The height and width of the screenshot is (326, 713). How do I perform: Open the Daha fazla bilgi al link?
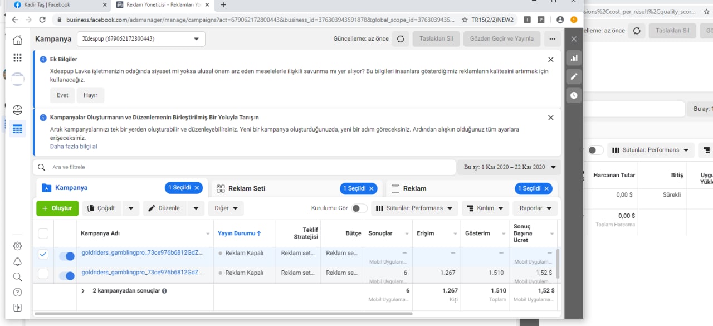(x=74, y=147)
